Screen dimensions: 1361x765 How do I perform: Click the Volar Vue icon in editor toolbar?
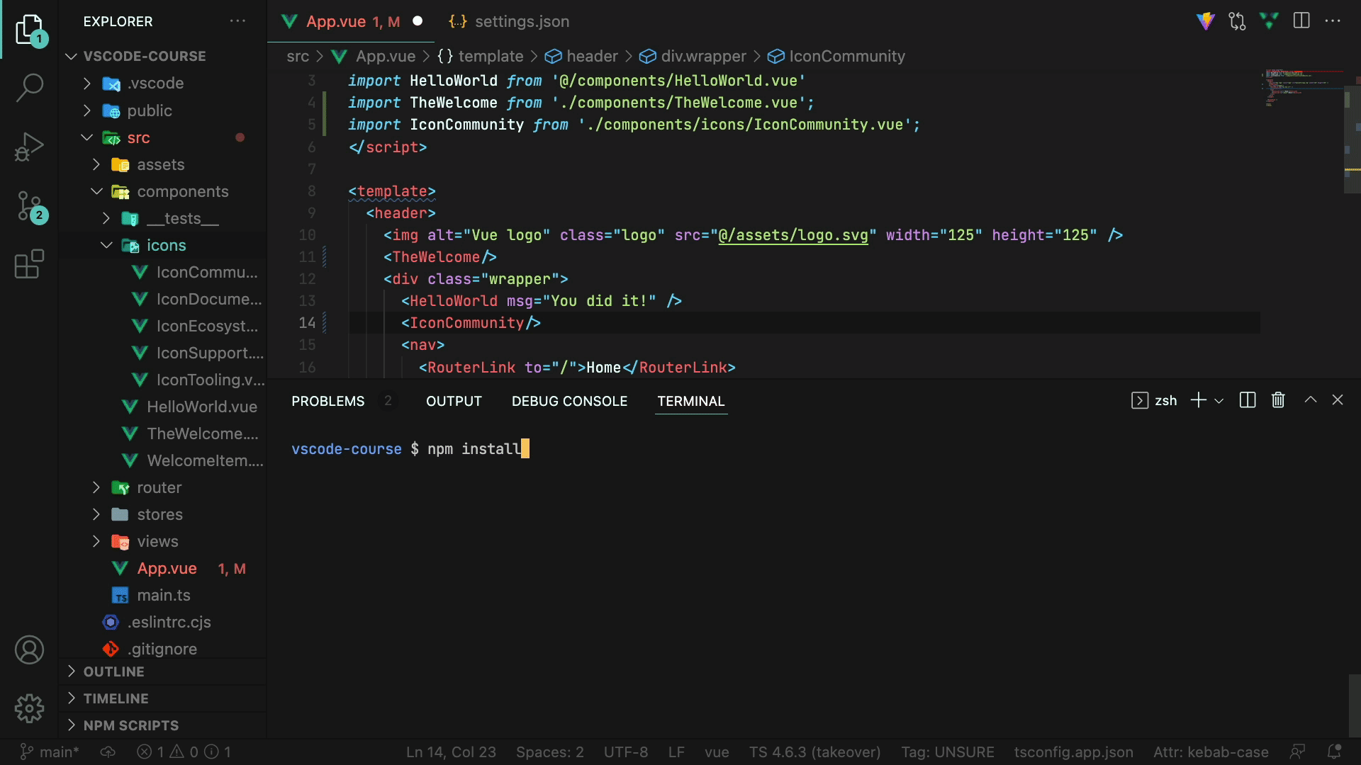pyautogui.click(x=1270, y=21)
